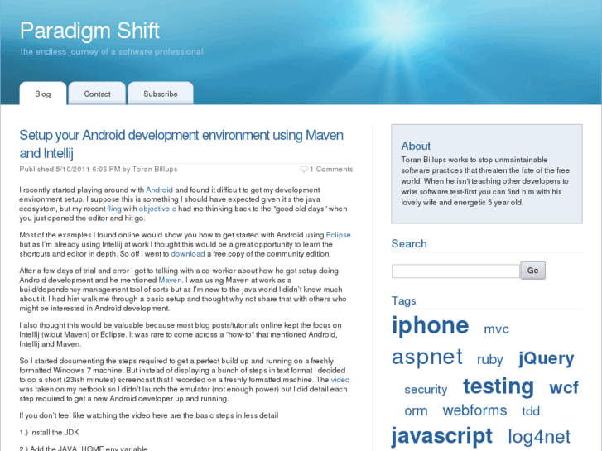Select the orm tag
This screenshot has width=602, height=451.
[x=416, y=411]
